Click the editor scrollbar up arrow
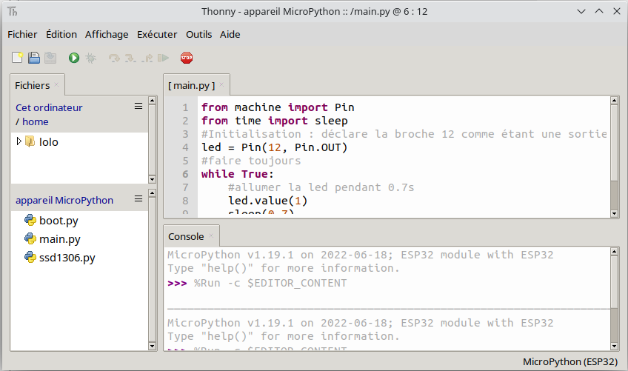The width and height of the screenshot is (628, 371). 614,101
